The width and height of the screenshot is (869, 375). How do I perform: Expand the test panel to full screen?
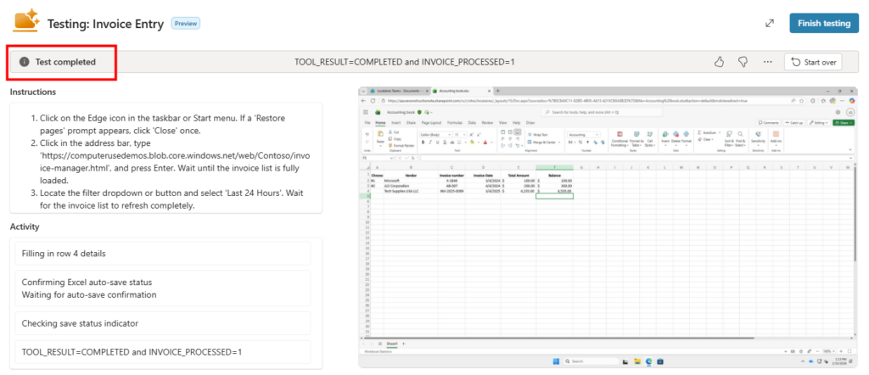click(x=769, y=23)
